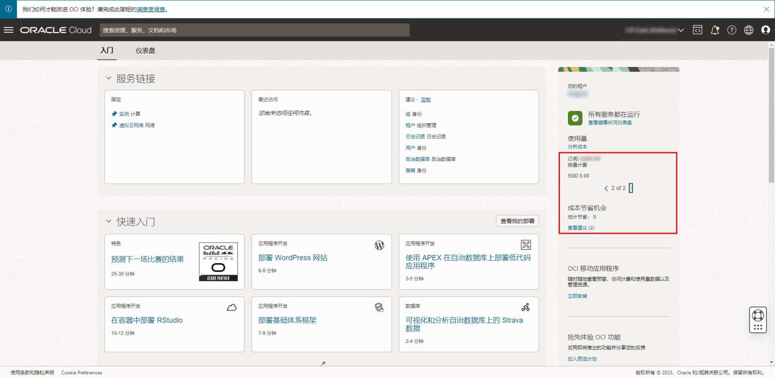Collapse the 服务链接 section
Image resolution: width=775 pixels, height=378 pixels.
(109, 78)
